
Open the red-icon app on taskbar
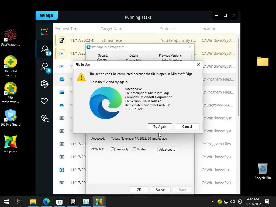coord(73,202)
